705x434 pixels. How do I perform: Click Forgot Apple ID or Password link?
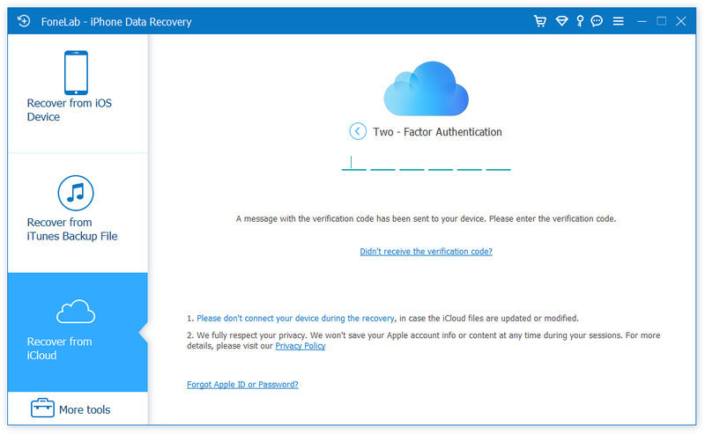click(242, 385)
